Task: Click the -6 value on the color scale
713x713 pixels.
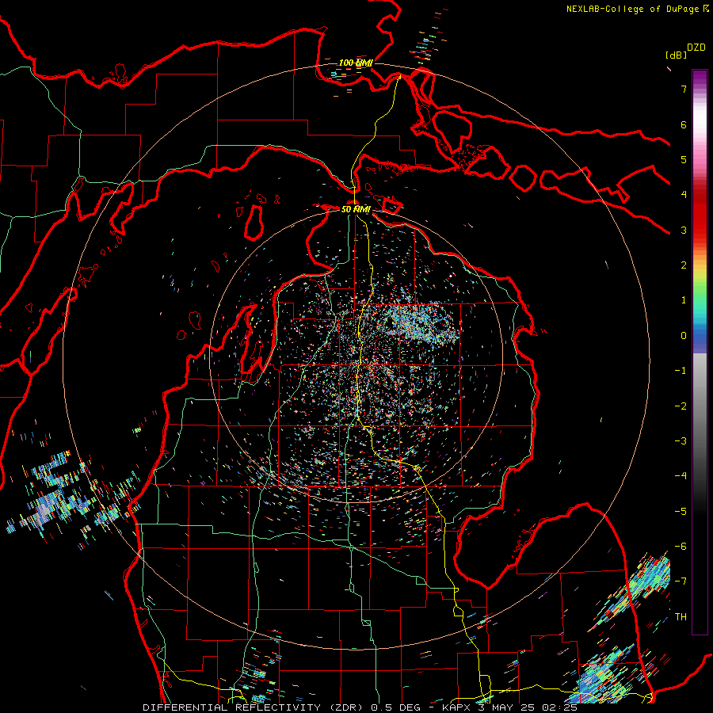Action: (681, 547)
